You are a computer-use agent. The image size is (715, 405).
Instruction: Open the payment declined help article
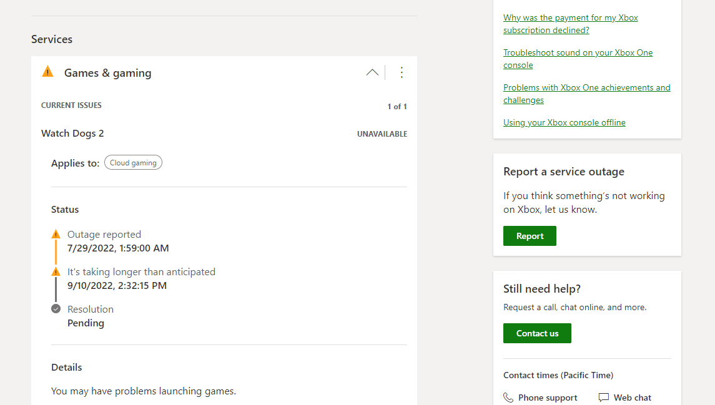pyautogui.click(x=570, y=23)
